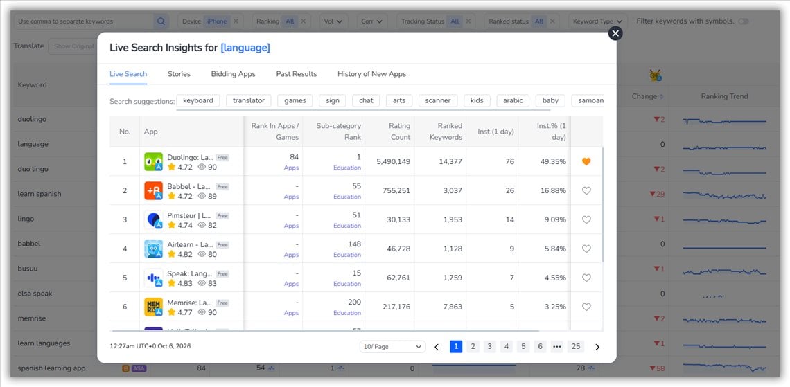The width and height of the screenshot is (790, 387).
Task: Select the games search suggestion
Action: point(295,100)
